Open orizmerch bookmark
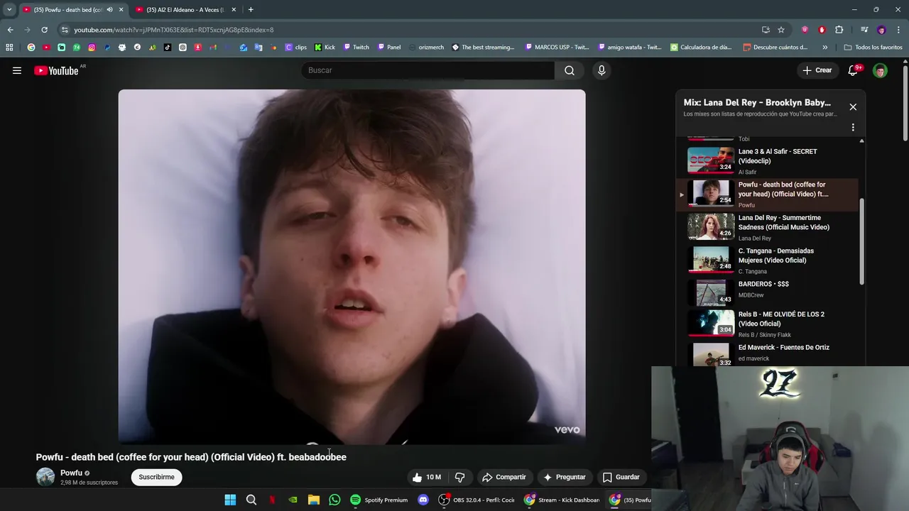Screen dimensions: 909x511 (x=425, y=48)
